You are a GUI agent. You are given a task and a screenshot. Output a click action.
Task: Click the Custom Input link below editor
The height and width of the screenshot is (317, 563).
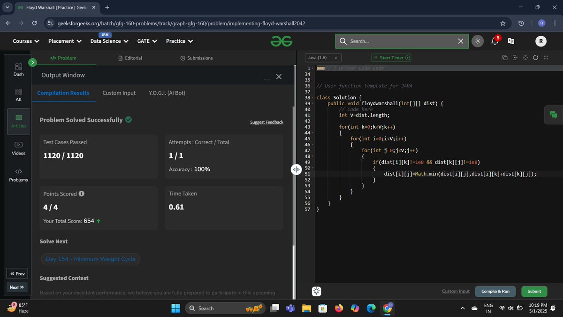[456, 291]
